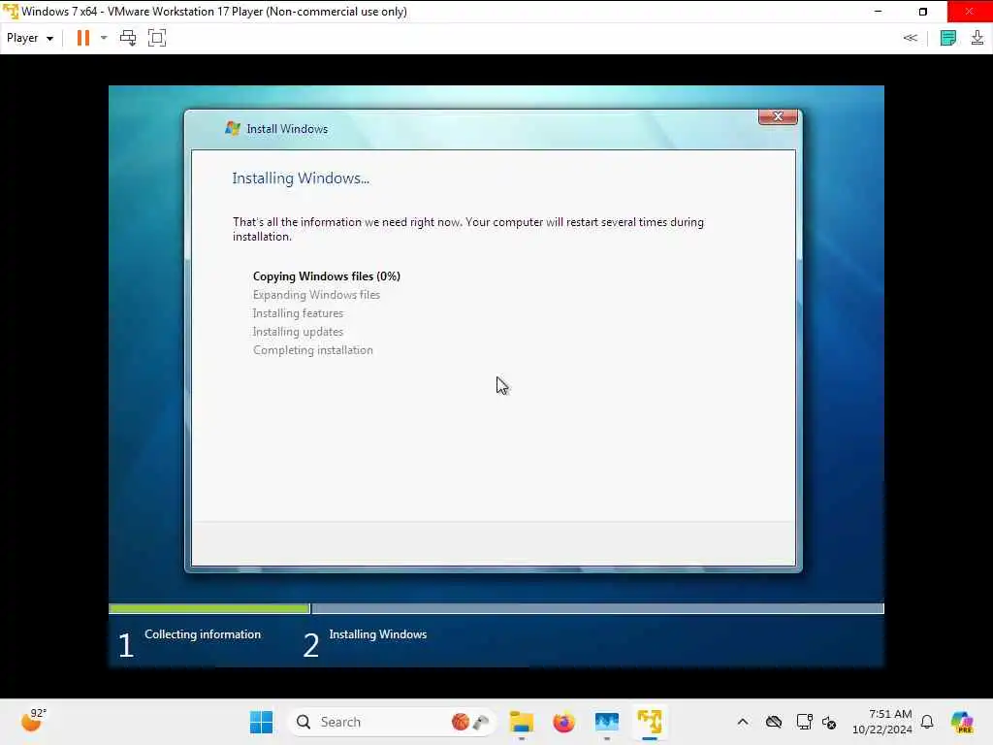Click the double-chevron collapse toolbar icon
This screenshot has height=745, width=993.
pos(910,38)
